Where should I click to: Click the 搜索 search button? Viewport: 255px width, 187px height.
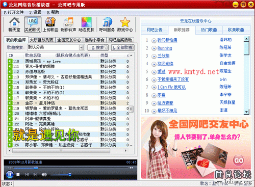point(98,48)
